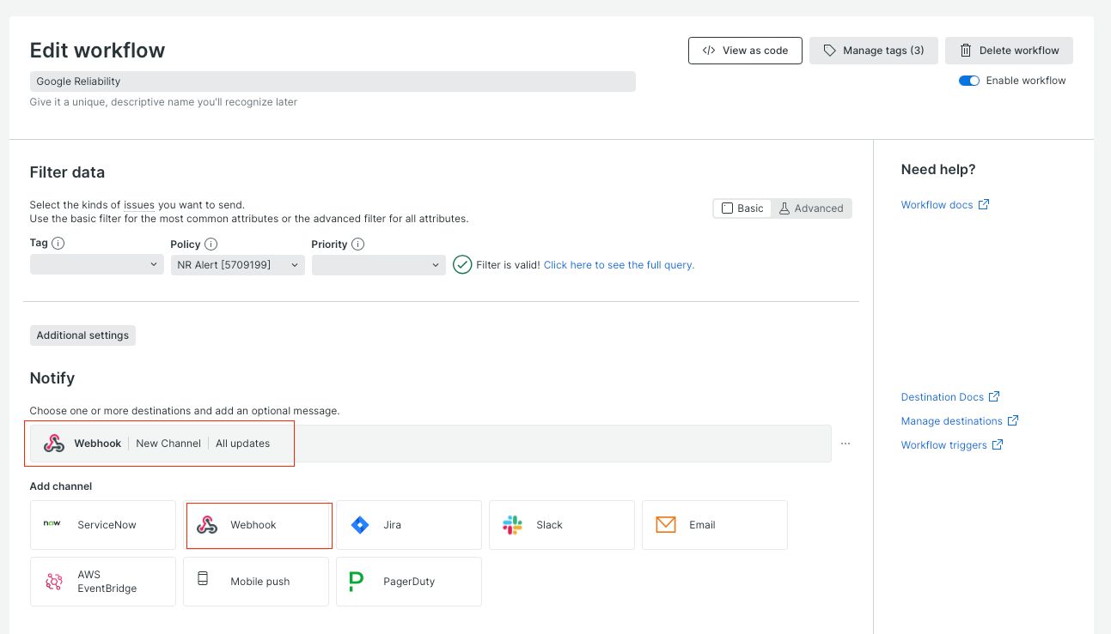Expand Additional settings
The height and width of the screenshot is (634, 1111).
(x=82, y=335)
